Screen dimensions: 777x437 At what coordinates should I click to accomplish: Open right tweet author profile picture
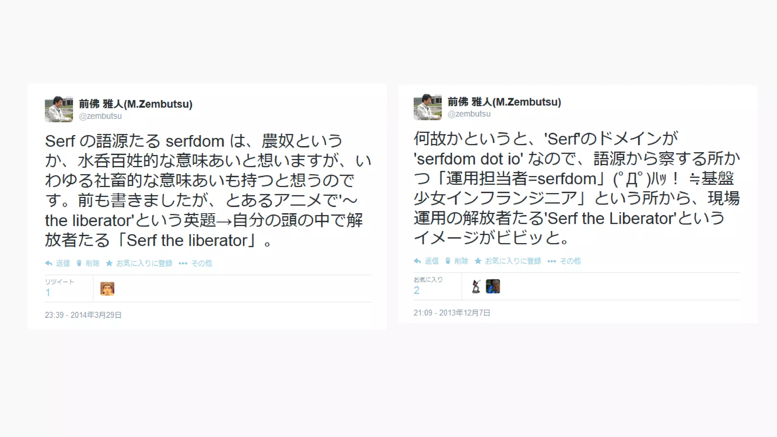[428, 107]
